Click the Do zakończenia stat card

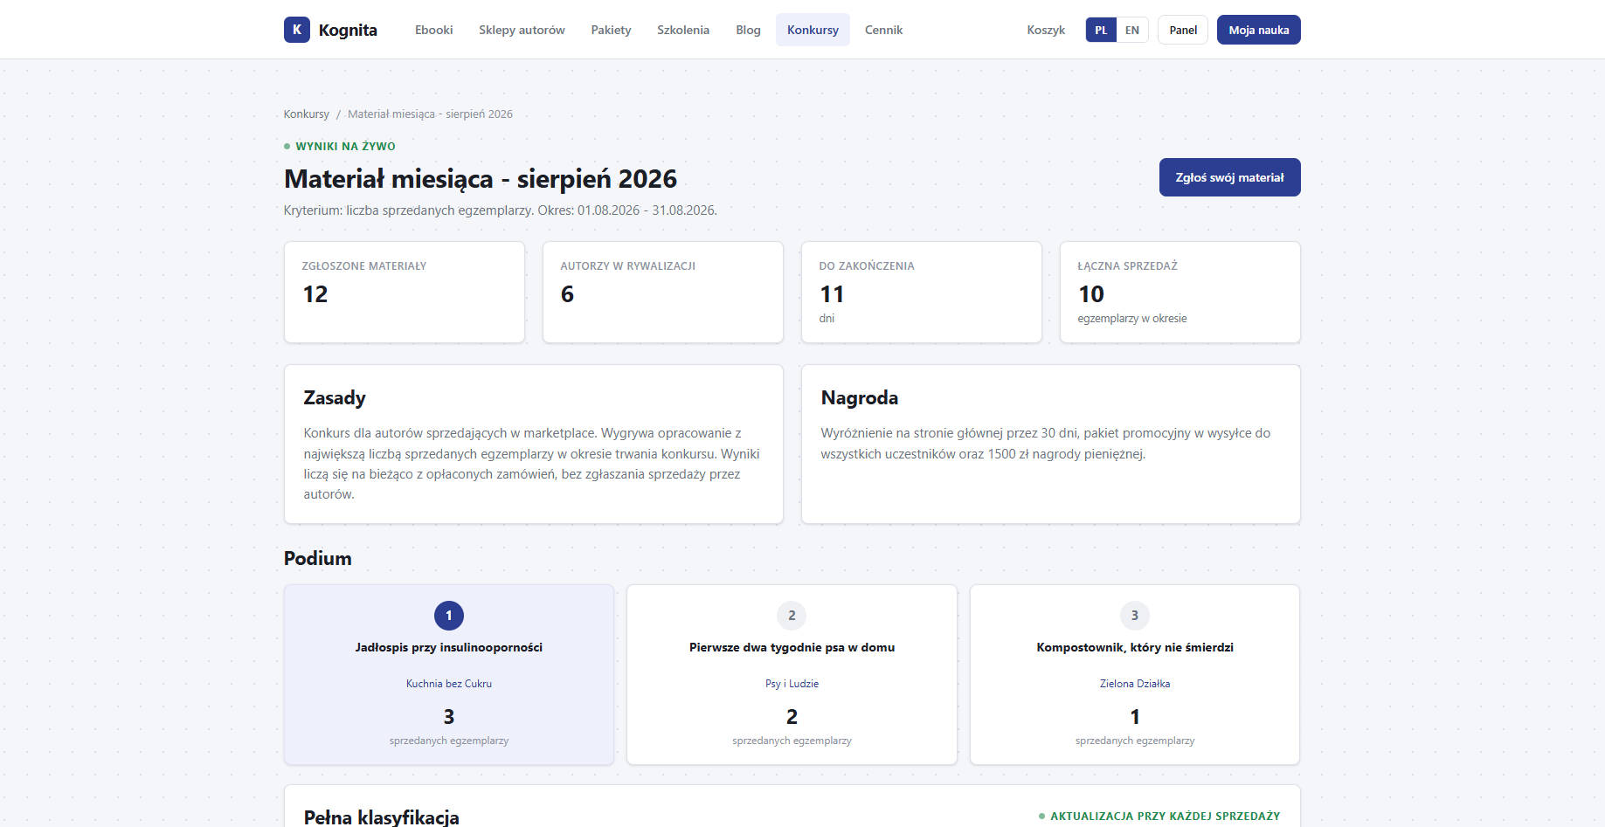pos(922,293)
